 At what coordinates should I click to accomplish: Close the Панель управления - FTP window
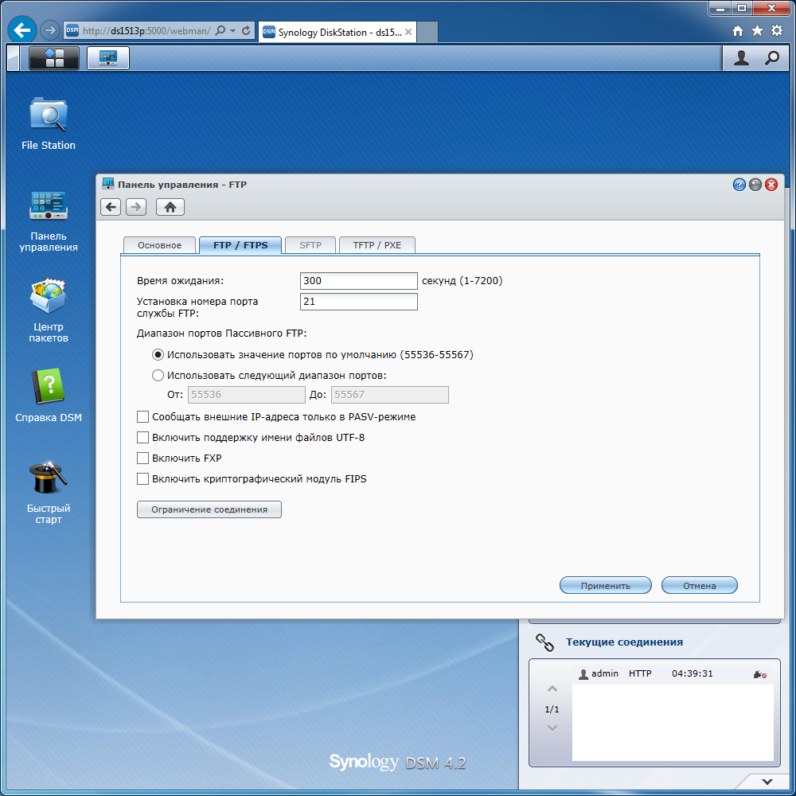click(x=771, y=185)
